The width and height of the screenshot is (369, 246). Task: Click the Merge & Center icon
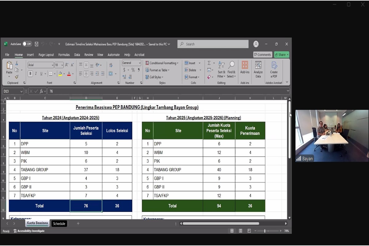pos(111,73)
